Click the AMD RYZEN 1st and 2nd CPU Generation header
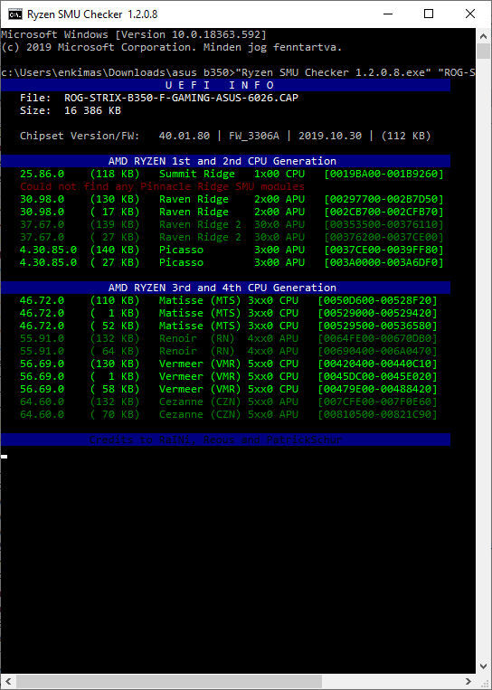This screenshot has height=690, width=492. pos(225,161)
